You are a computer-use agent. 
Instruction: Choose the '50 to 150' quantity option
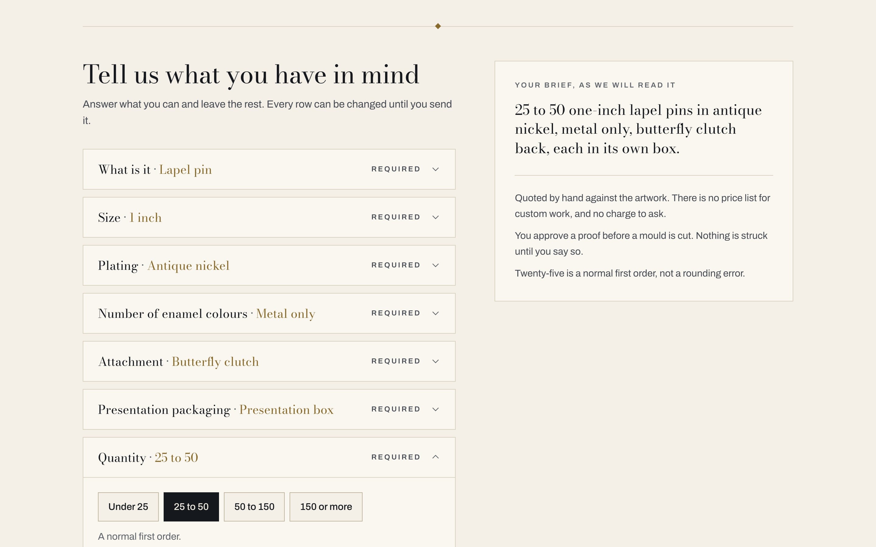tap(254, 507)
